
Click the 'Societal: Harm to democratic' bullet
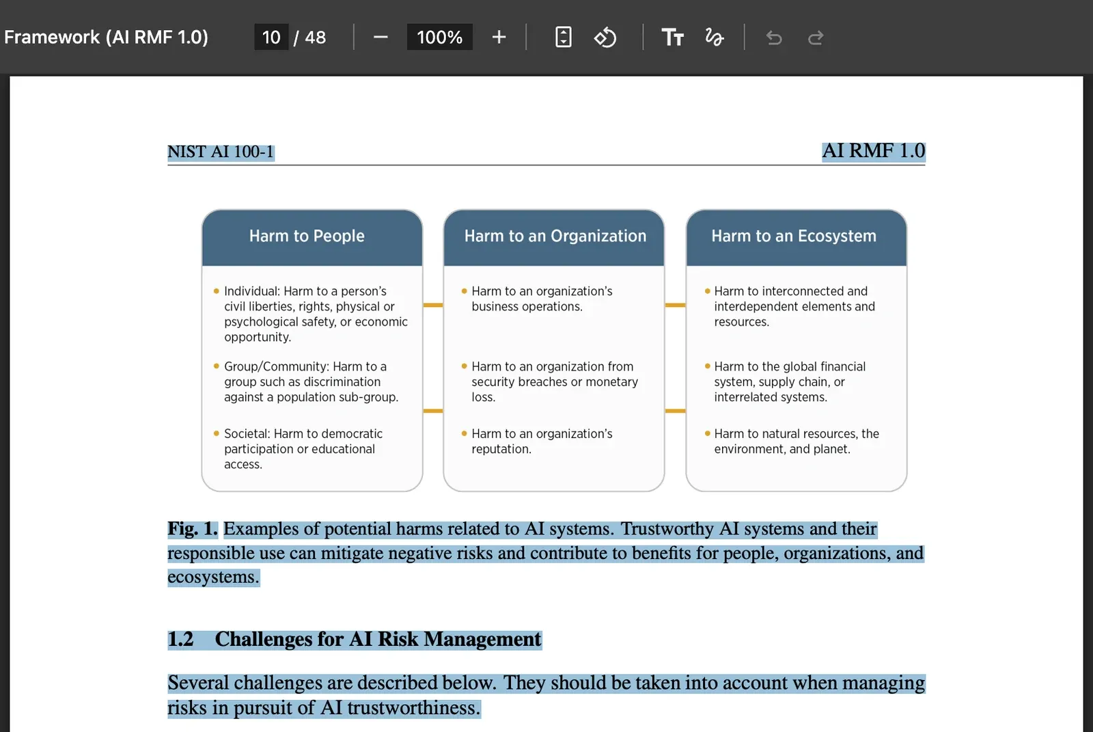tap(299, 448)
